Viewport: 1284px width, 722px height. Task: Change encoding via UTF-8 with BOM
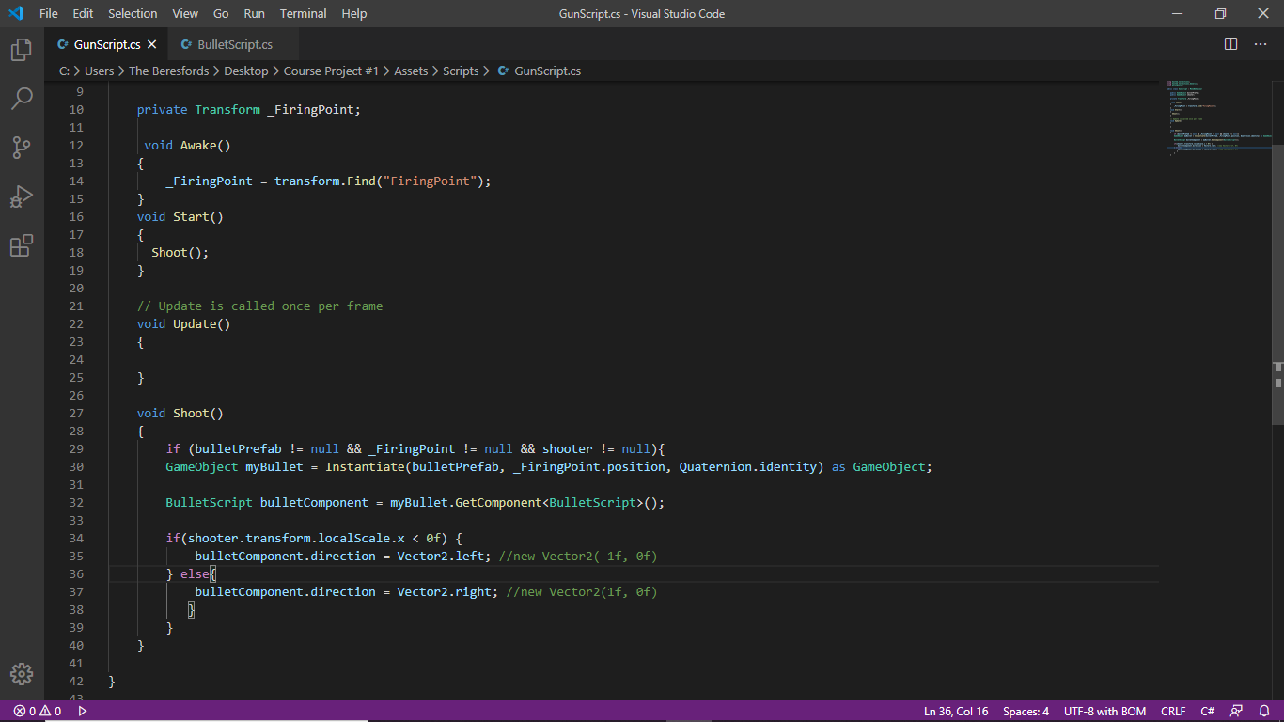pyautogui.click(x=1104, y=712)
